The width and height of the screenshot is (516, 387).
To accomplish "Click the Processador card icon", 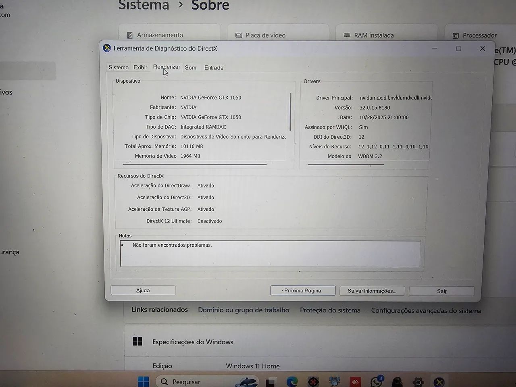I will [456, 35].
